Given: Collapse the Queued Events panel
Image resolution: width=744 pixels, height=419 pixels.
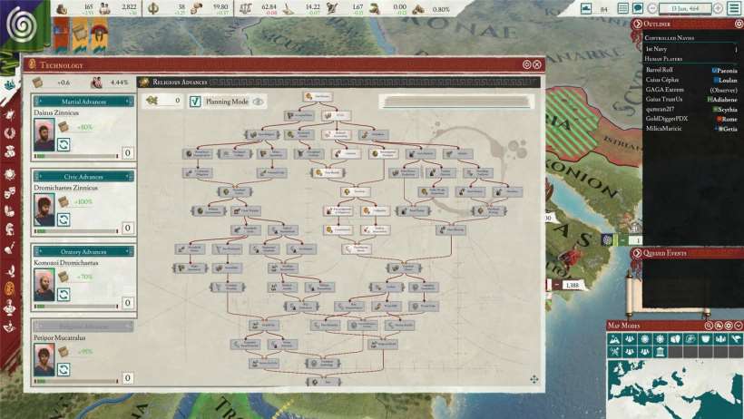Looking at the screenshot, I should pyautogui.click(x=636, y=254).
